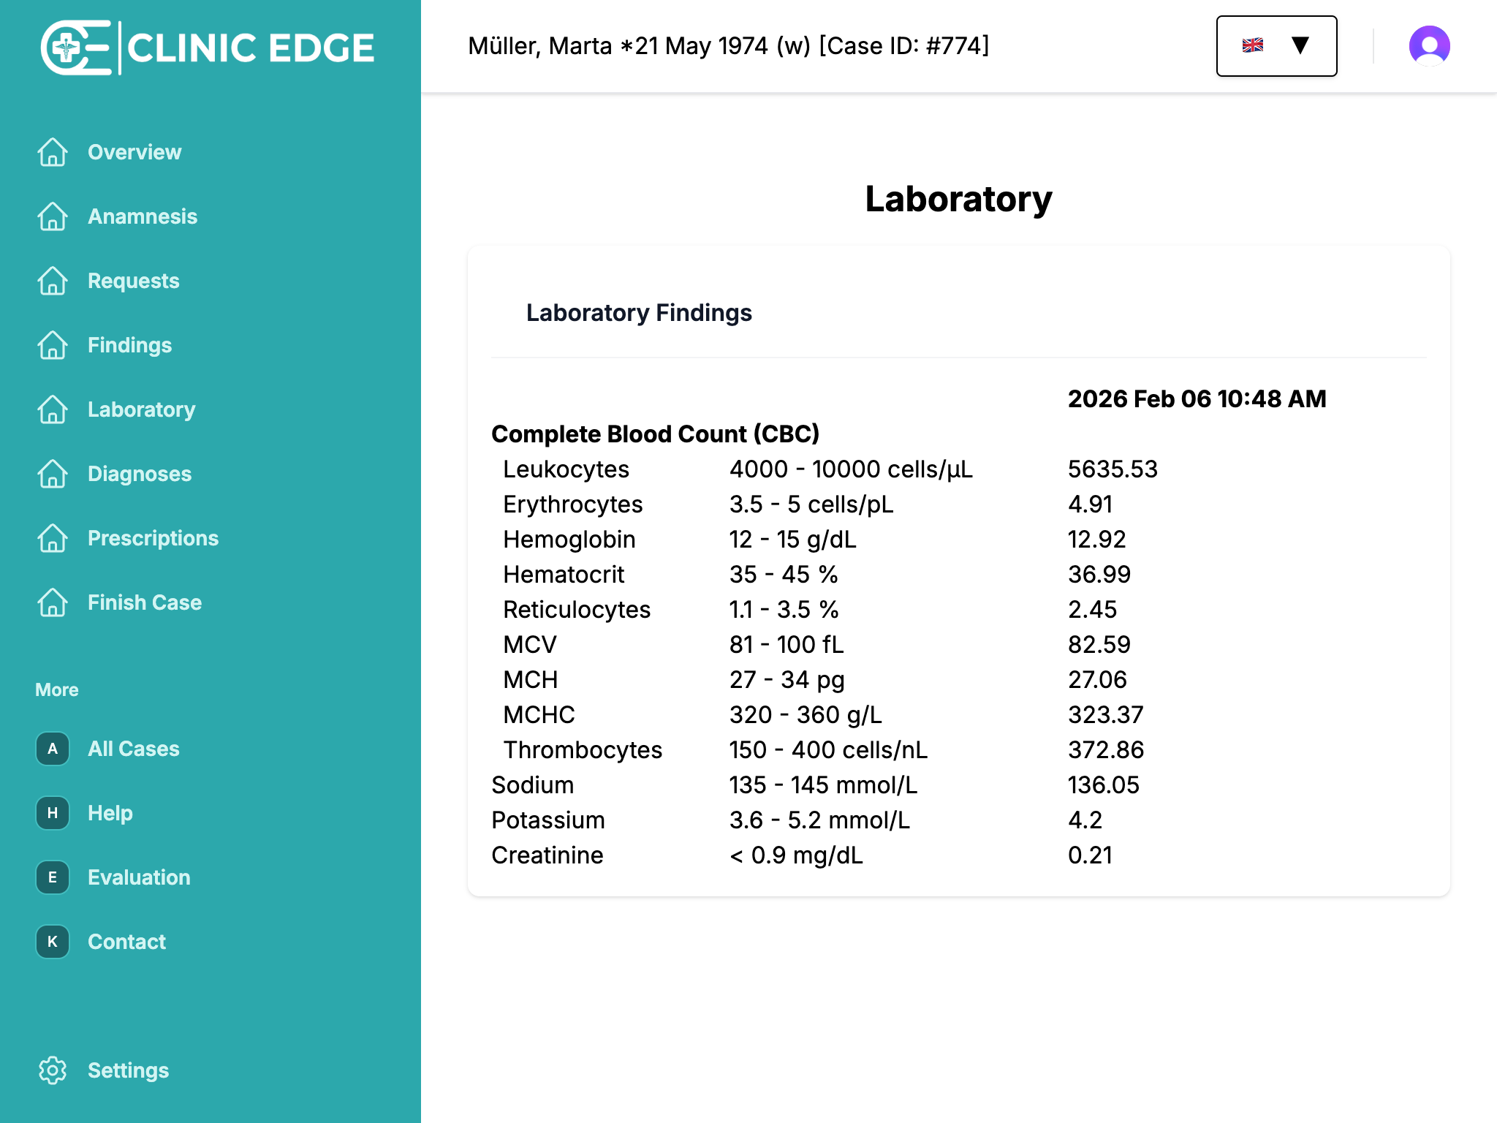The image size is (1497, 1123).
Task: Open the Requests page
Action: pyautogui.click(x=134, y=281)
